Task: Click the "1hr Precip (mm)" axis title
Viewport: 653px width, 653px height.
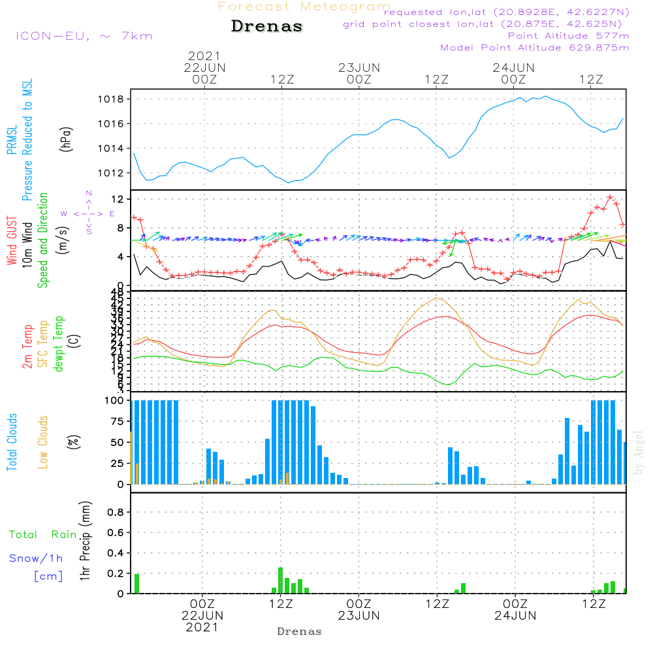Action: [85, 541]
